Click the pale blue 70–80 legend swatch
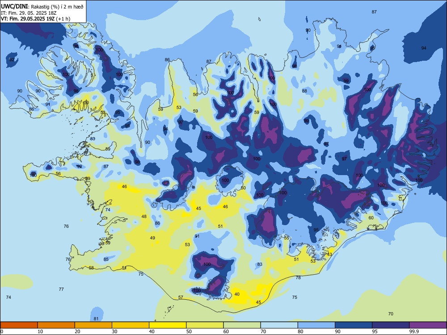447x335 pixels. coord(279,325)
